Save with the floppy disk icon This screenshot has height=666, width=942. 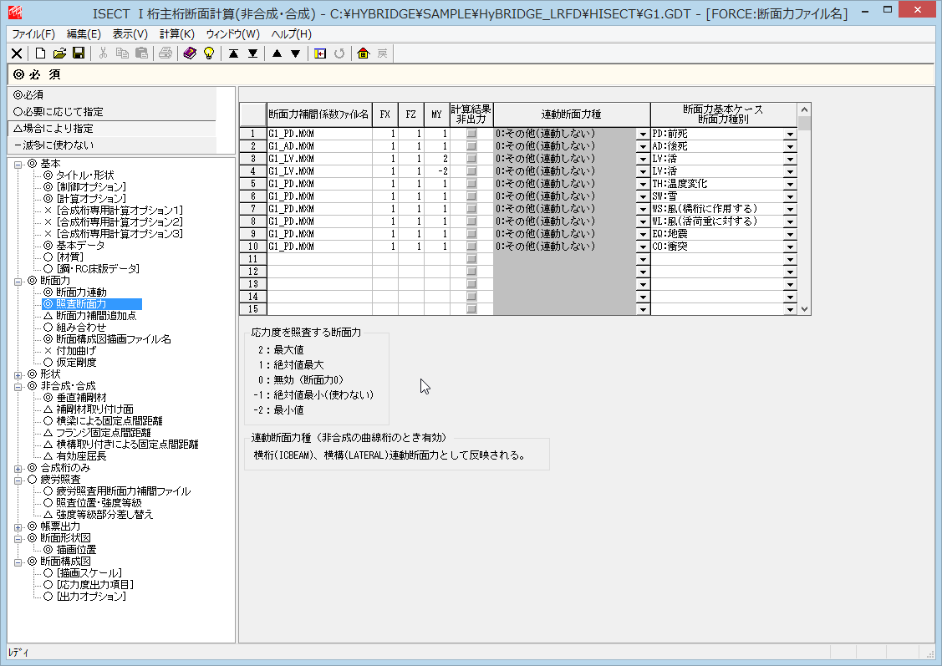tap(78, 53)
